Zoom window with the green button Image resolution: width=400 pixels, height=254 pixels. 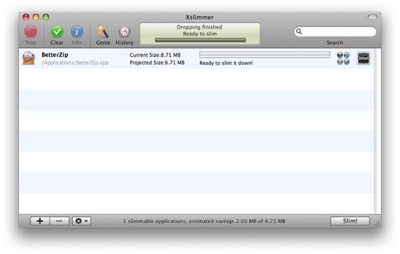click(x=46, y=17)
